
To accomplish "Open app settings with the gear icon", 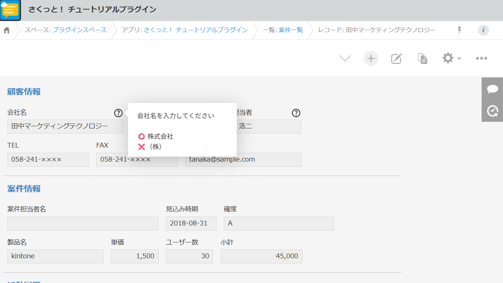I will [x=447, y=58].
